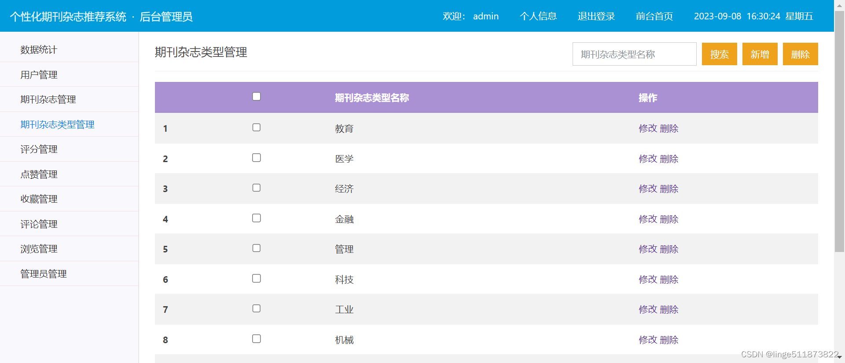
Task: Click 修改 for the 经济 row
Action: (x=648, y=189)
